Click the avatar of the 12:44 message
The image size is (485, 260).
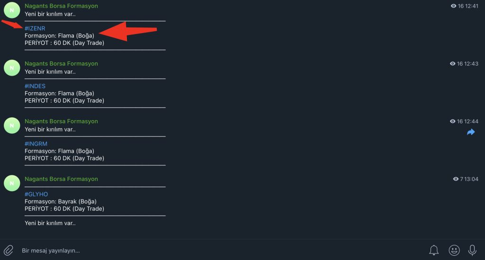tap(12, 125)
